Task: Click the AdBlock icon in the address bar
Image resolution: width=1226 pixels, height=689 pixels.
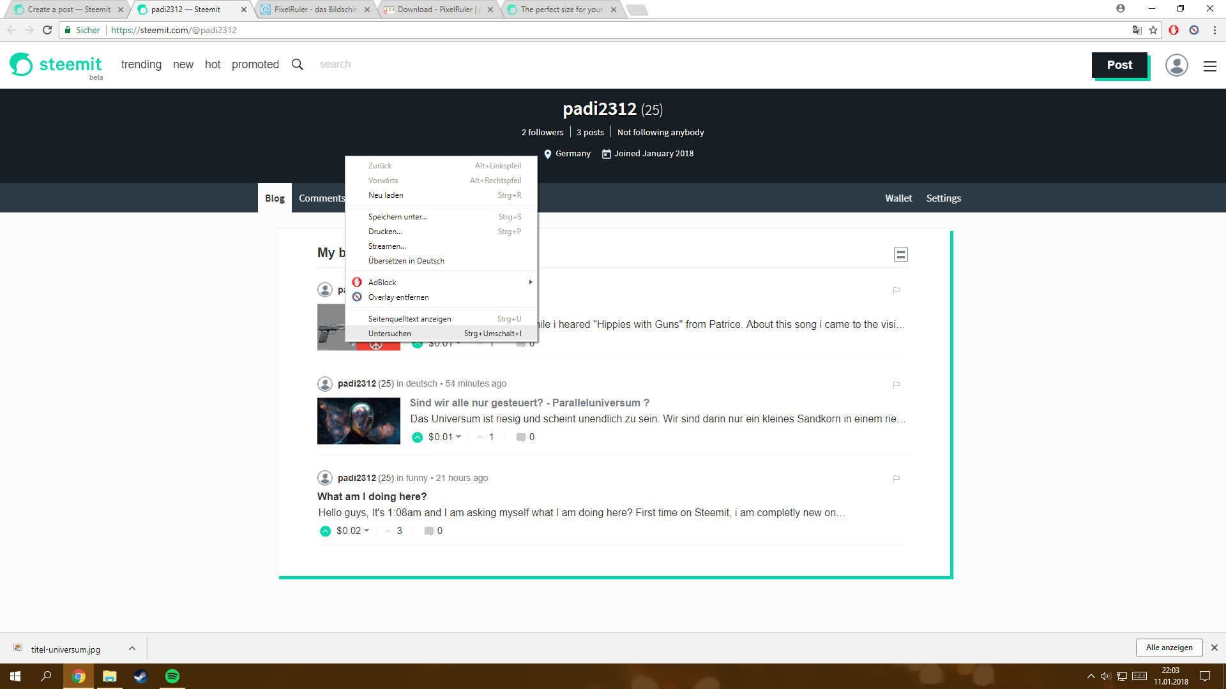Action: click(x=1174, y=30)
